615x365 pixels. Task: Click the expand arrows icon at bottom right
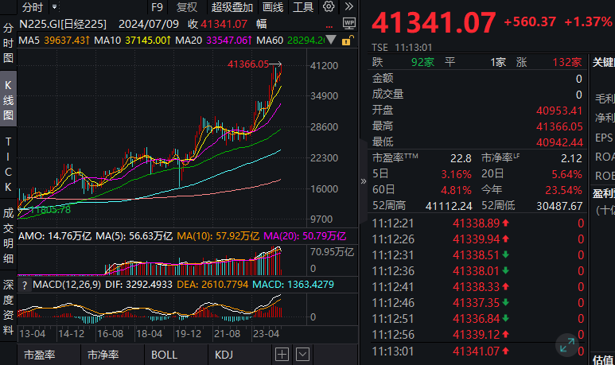567,344
